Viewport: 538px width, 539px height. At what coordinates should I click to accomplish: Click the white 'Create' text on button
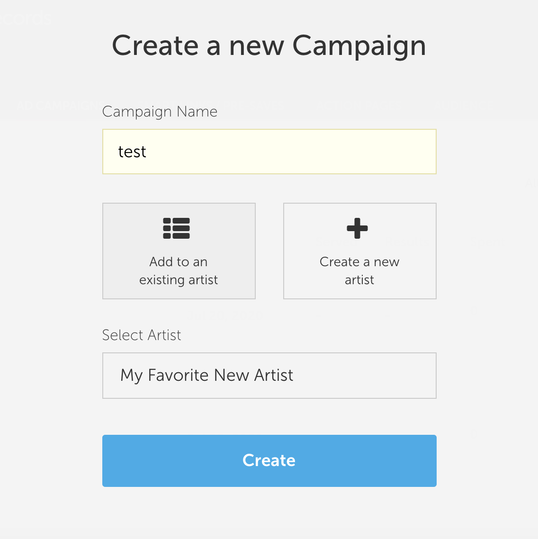(269, 460)
